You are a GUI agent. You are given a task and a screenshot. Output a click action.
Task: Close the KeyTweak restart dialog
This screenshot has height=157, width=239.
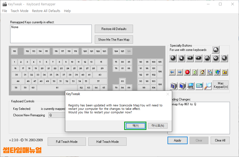[168, 94]
